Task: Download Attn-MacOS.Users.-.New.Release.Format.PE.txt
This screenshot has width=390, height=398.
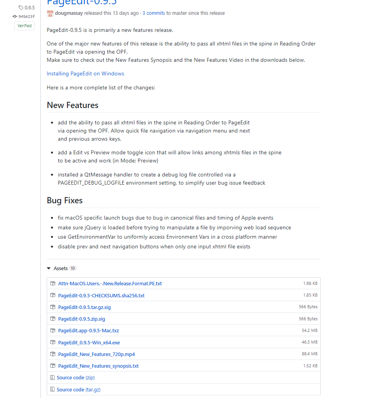Action: point(110,284)
